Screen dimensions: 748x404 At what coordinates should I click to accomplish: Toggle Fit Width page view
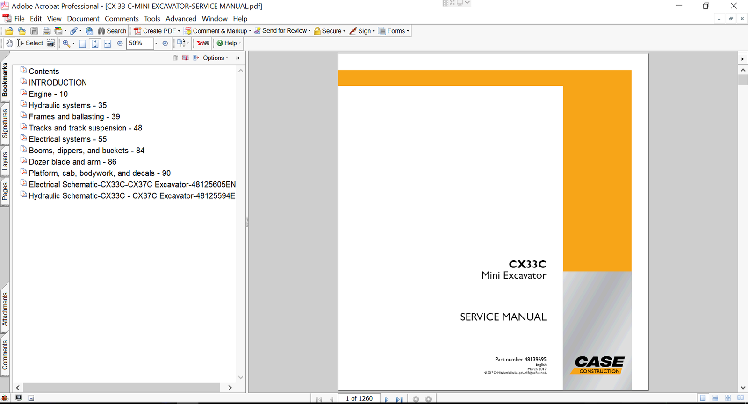click(x=107, y=43)
